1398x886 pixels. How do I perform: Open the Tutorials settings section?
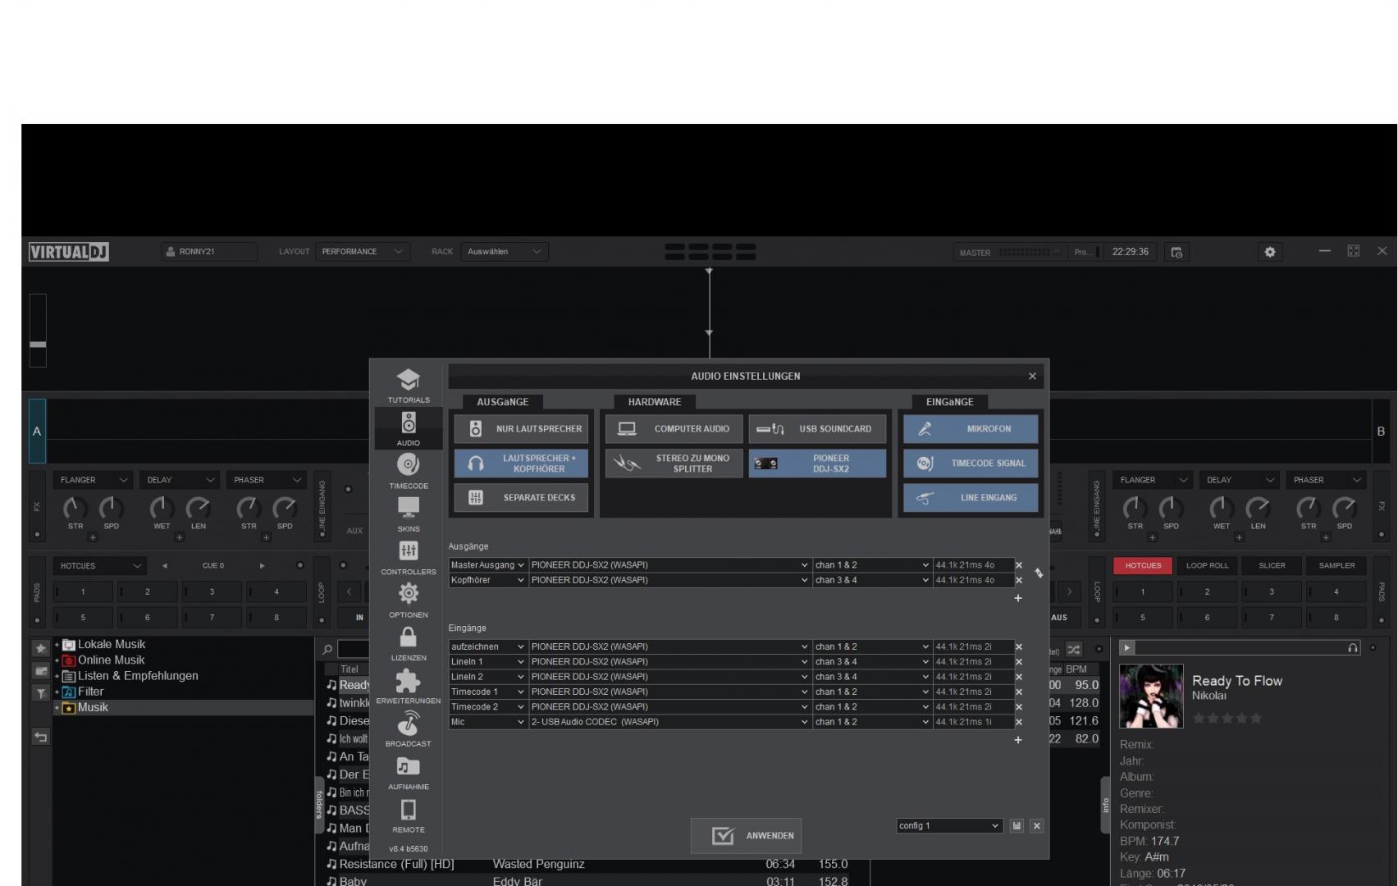click(409, 386)
